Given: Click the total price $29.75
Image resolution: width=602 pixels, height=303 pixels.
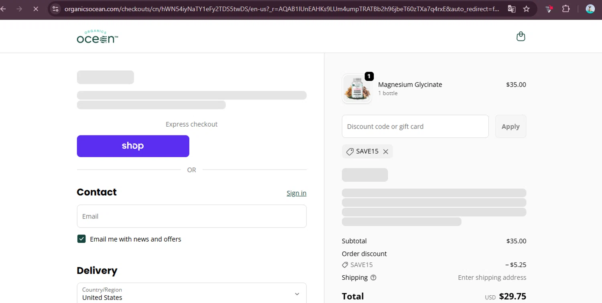Looking at the screenshot, I should 513,296.
